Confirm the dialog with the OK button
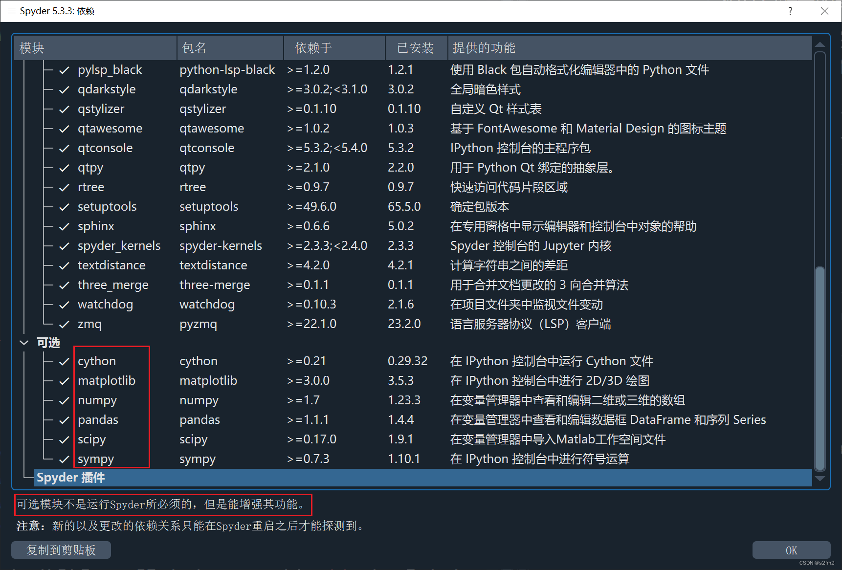This screenshot has width=842, height=570. 791,550
